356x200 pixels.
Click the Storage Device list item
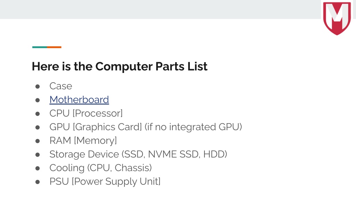(x=138, y=154)
